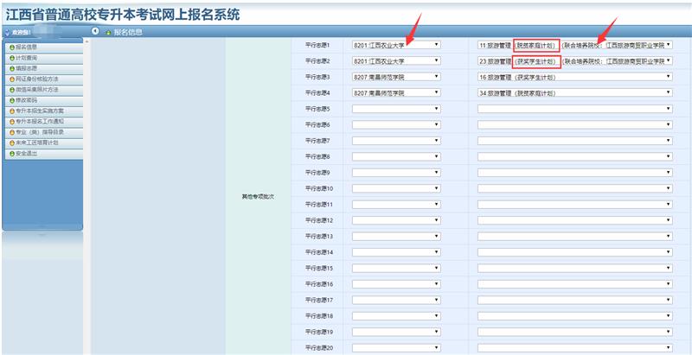Open the empty school dropdown for 平行志愿14
Image resolution: width=692 pixels, height=355 pixels.
click(x=396, y=252)
